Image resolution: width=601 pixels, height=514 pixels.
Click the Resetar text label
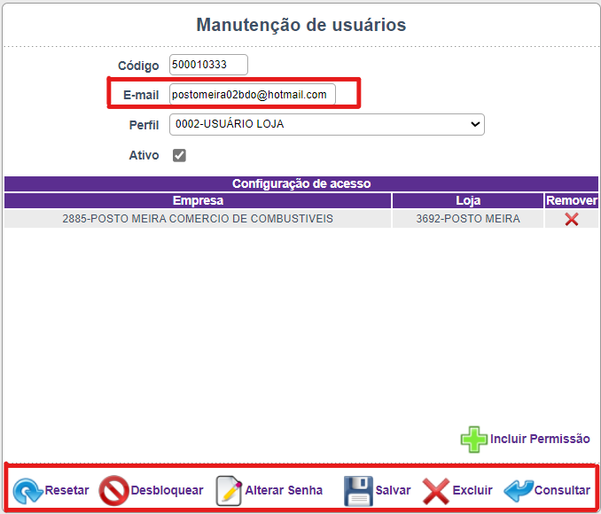pos(66,490)
